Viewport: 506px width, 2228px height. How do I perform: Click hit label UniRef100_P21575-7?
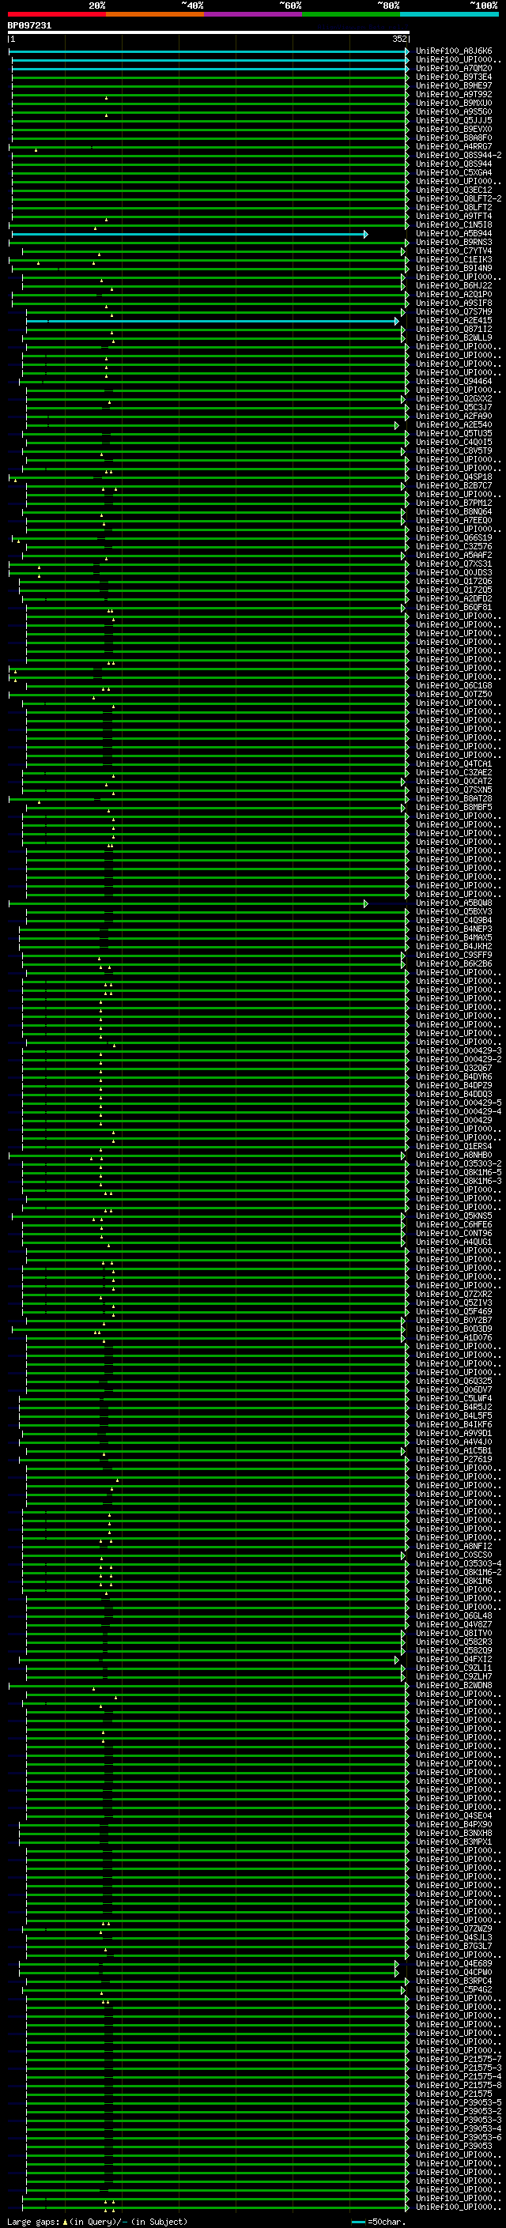tap(459, 2059)
